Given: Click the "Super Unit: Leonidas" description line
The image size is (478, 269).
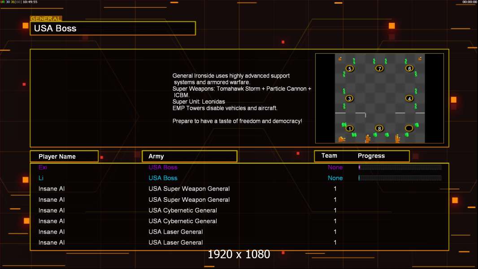Looking at the screenshot, I should pyautogui.click(x=199, y=102).
